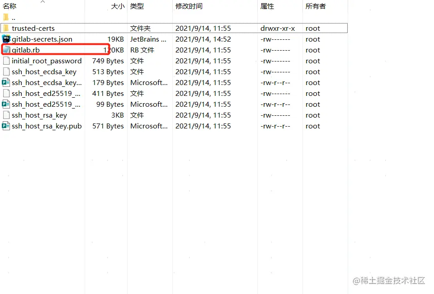Click the 571 Bytes size cell
Screen dimensions: 434x294
[108, 126]
